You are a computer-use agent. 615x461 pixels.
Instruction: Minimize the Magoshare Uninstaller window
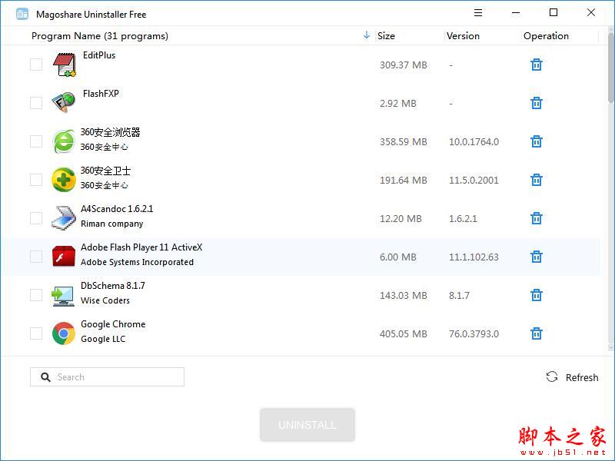516,13
